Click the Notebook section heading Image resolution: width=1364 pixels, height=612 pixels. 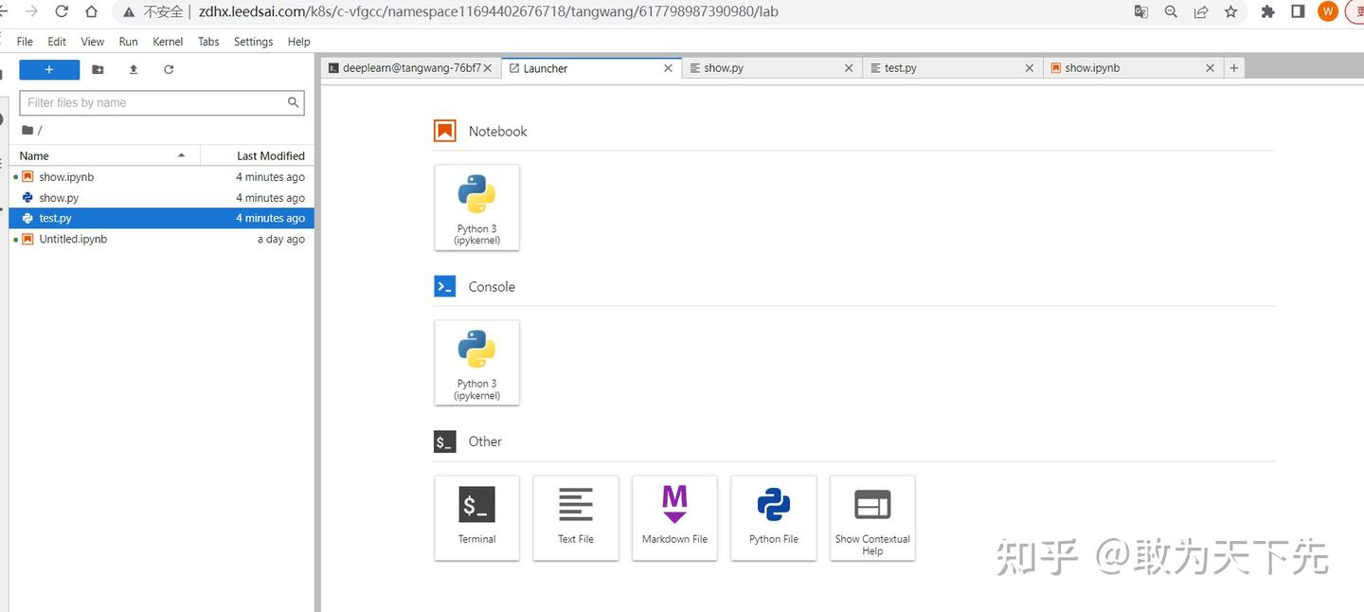pos(497,132)
